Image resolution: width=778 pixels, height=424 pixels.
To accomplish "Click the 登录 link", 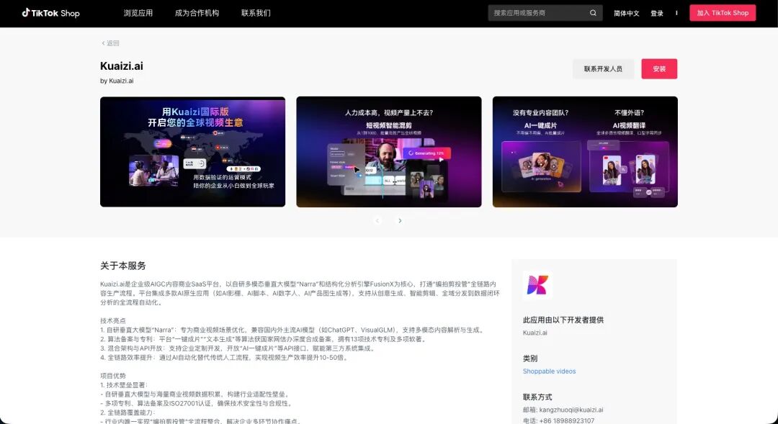I will pyautogui.click(x=657, y=14).
